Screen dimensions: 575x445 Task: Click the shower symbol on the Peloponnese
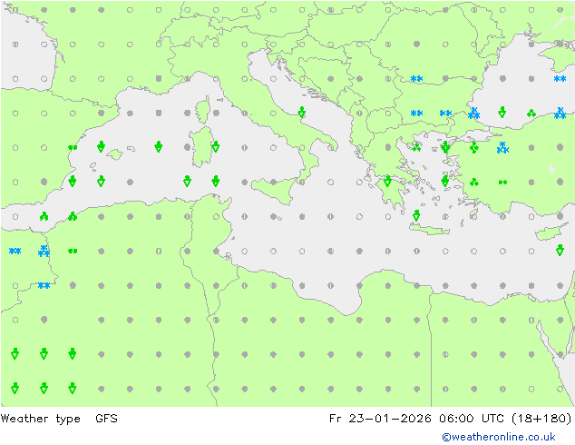pos(387,181)
